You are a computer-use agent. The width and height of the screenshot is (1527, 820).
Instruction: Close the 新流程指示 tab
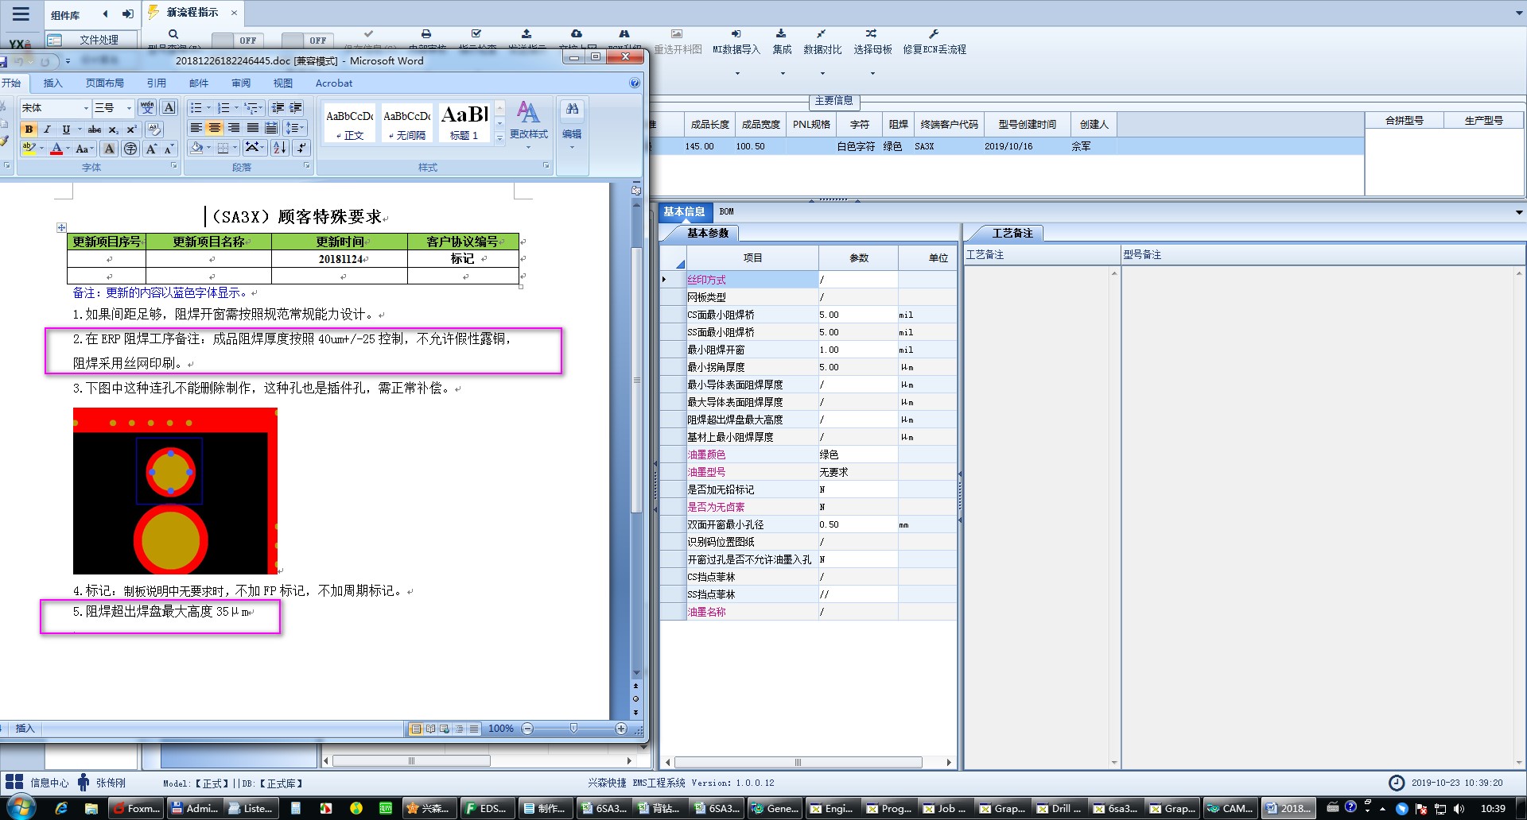tap(234, 13)
